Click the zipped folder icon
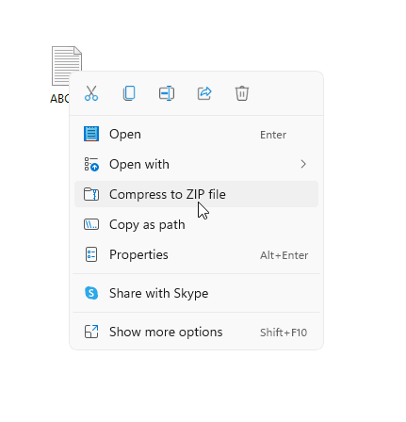The width and height of the screenshot is (406, 422). click(91, 194)
